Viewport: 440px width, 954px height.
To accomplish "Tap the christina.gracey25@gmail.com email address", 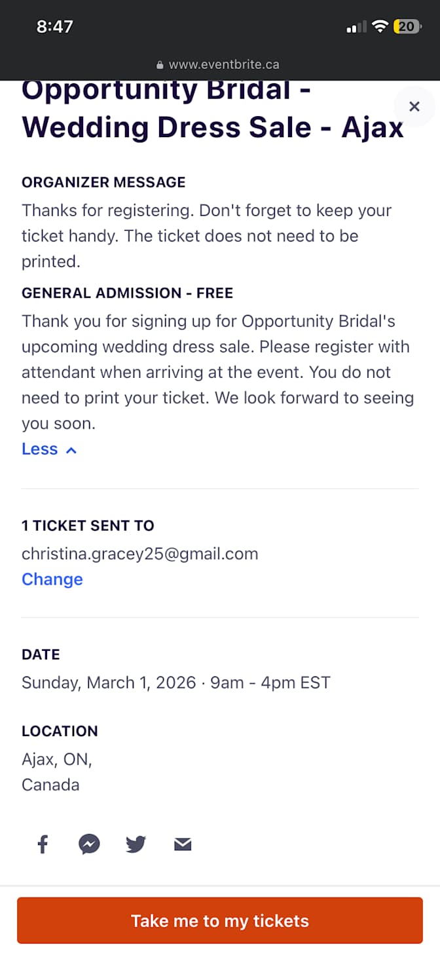I will coord(140,554).
